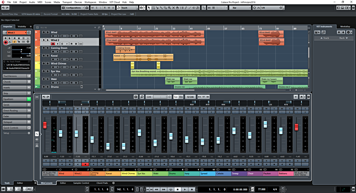Toggle record enable on Wind 2 track
The width and height of the screenshot is (356, 193).
[53, 44]
